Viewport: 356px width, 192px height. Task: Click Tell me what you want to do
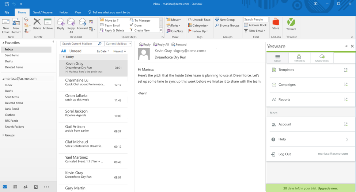click(x=109, y=12)
